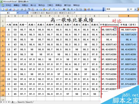Viewport: 139px width, 104px height.
Task: Create a new workbook with the New icon
Action: tap(3, 9)
